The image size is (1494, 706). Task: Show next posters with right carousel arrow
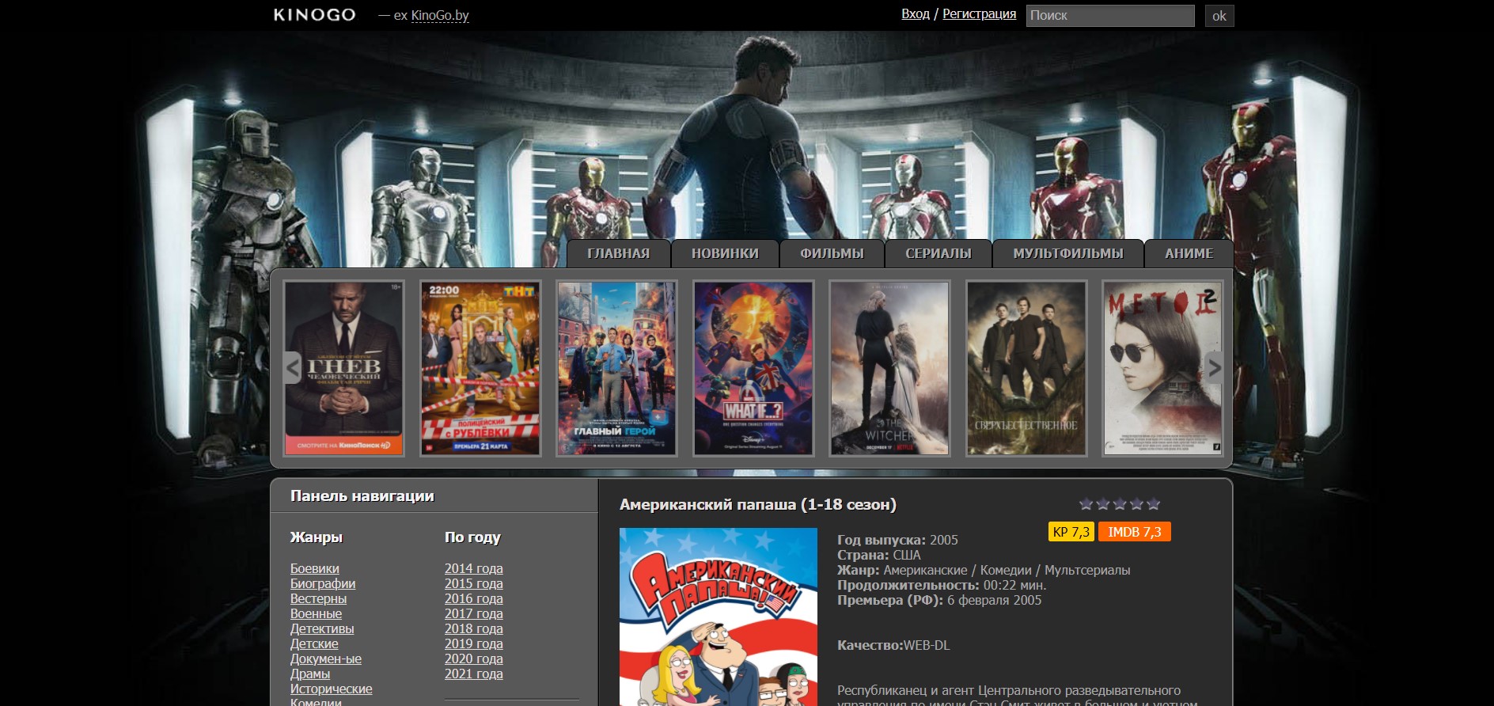coord(1214,367)
